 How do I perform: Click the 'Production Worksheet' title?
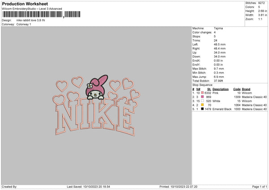click(25, 4)
